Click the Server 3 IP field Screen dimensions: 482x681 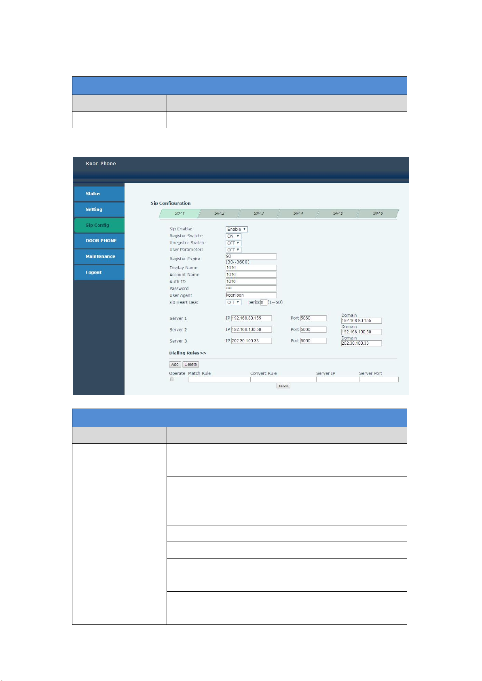click(x=252, y=341)
